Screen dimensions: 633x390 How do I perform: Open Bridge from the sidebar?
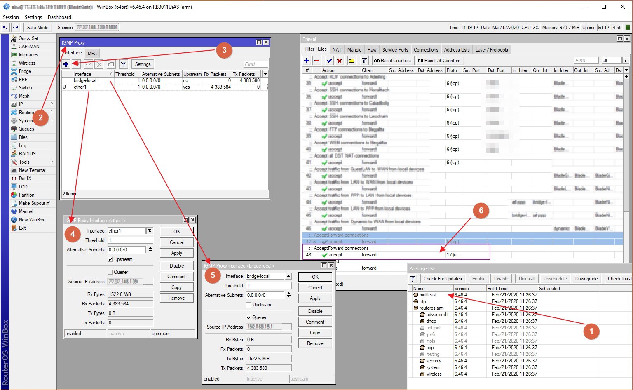point(25,71)
